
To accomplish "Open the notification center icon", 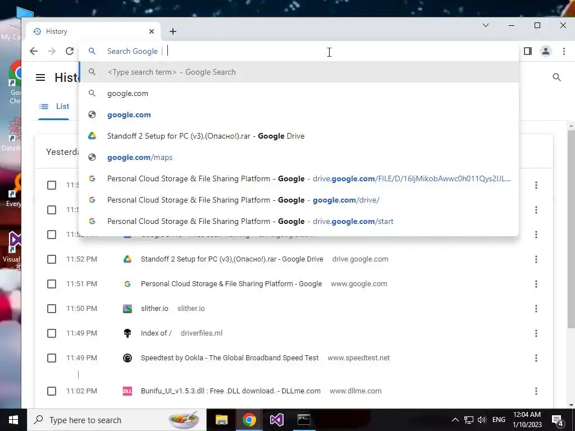I will (x=558, y=420).
